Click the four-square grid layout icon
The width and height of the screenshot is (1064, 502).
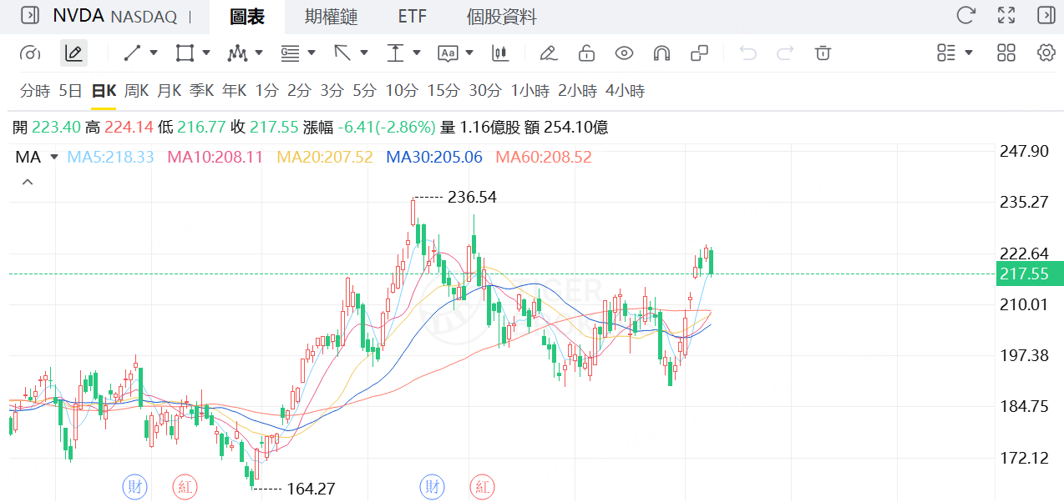pos(1006,53)
